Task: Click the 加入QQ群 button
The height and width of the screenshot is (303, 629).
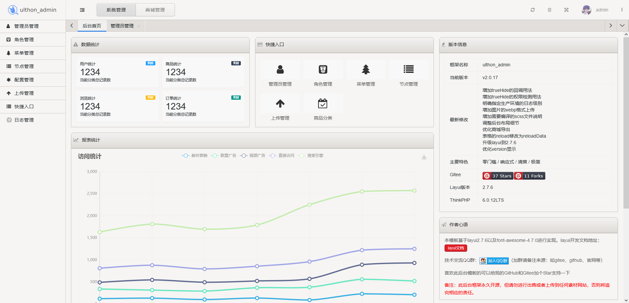Action: click(x=494, y=261)
